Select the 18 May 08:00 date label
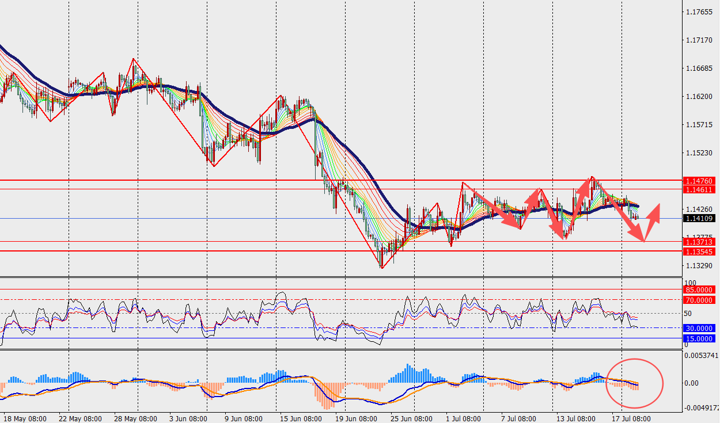 [x=24, y=418]
